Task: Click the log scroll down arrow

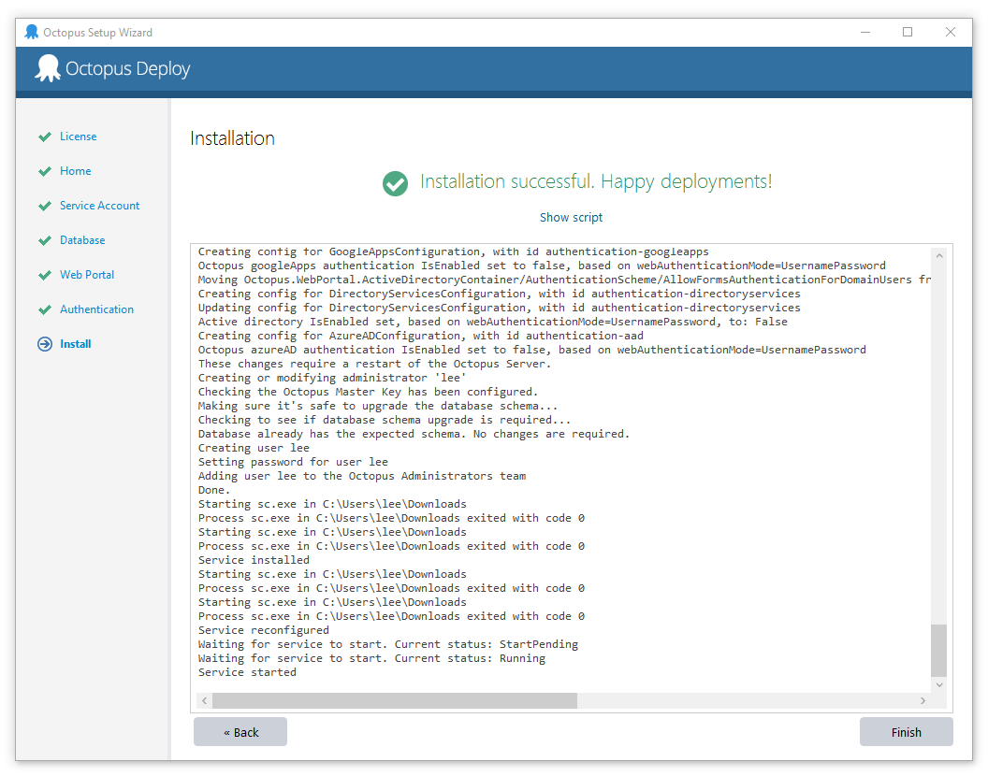Action: tap(938, 684)
